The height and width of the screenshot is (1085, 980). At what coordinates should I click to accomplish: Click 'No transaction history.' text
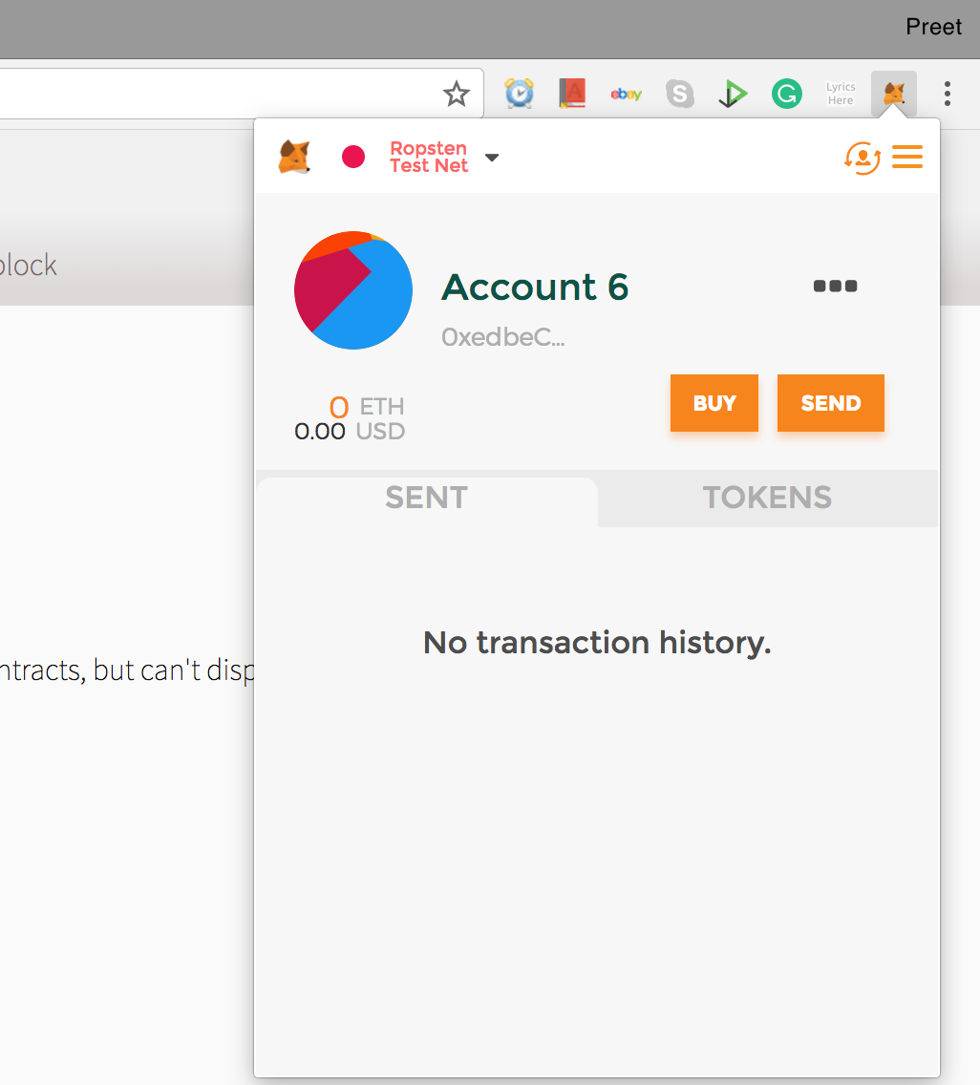pos(597,643)
